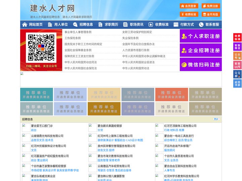
Task: Open 装修装潢设计 客服前台 CAD设计/制图 job link
Action: (x=120, y=140)
